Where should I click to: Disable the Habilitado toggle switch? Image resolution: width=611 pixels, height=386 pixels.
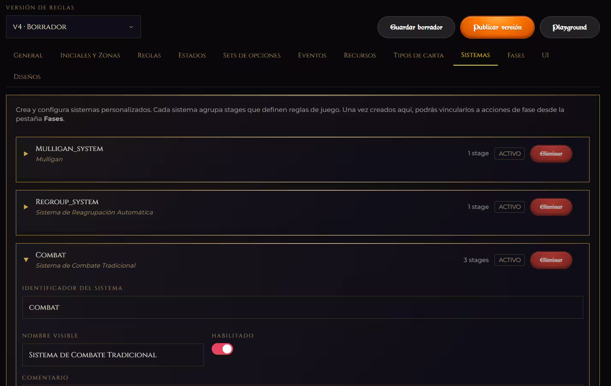pyautogui.click(x=222, y=349)
